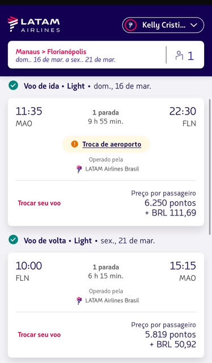The height and width of the screenshot is (363, 212).
Task: Expand the Kelly Cristi account dropdown chevron
Action: point(194,25)
